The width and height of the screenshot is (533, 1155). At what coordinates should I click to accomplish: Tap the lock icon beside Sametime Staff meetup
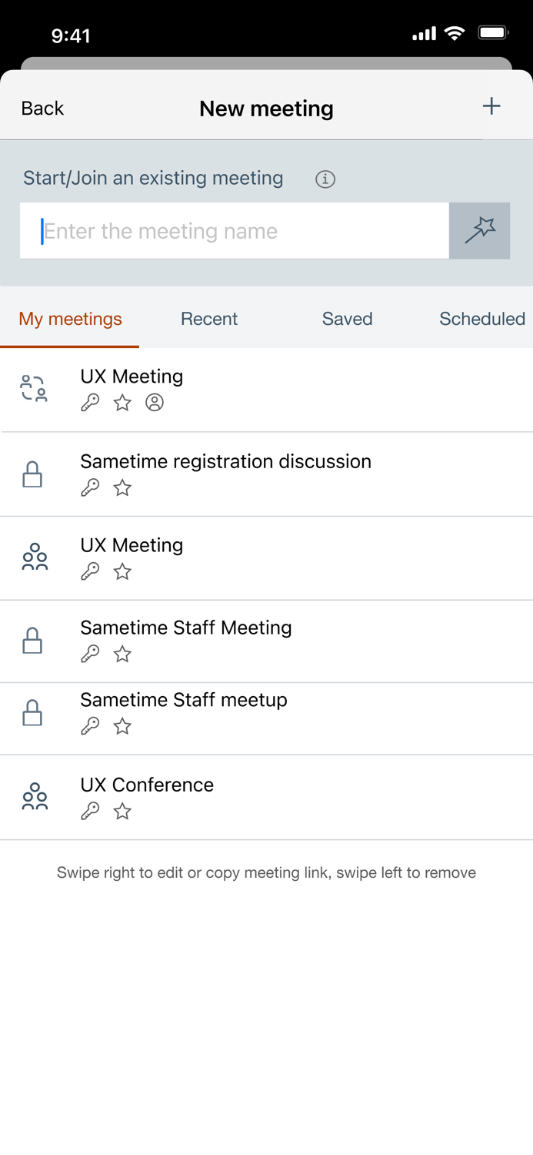pyautogui.click(x=32, y=712)
